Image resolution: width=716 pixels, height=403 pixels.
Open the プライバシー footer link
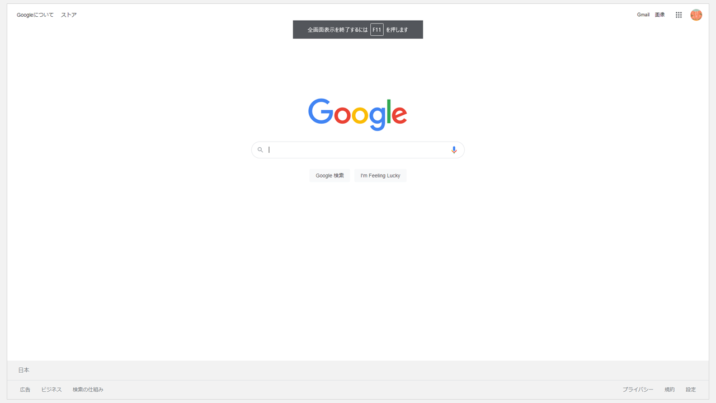pos(638,390)
